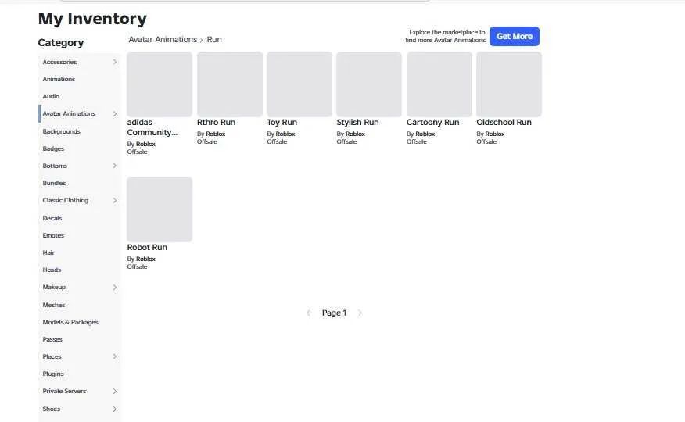The image size is (685, 422).
Task: Go to the next inventory page arrow
Action: (360, 313)
